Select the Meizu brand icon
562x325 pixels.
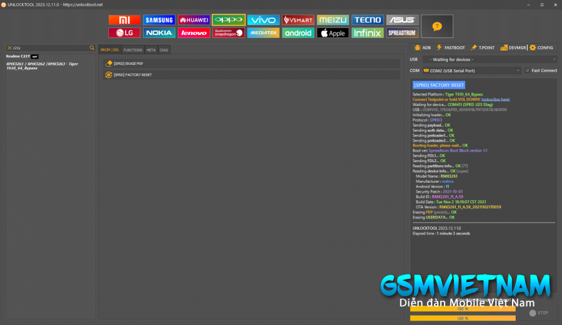333,20
